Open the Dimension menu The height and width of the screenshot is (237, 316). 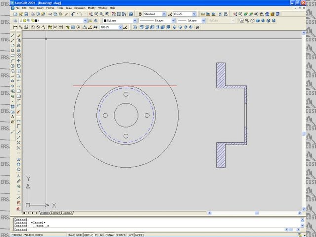pos(79,8)
